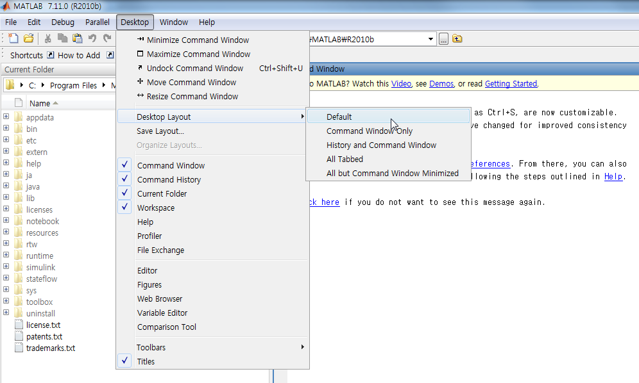Viewport: 639px width, 383px height.
Task: Click the Window menu
Action: [174, 22]
